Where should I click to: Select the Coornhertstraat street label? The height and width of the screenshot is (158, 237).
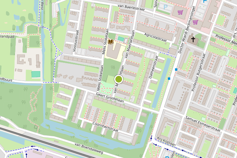(x=105, y=126)
